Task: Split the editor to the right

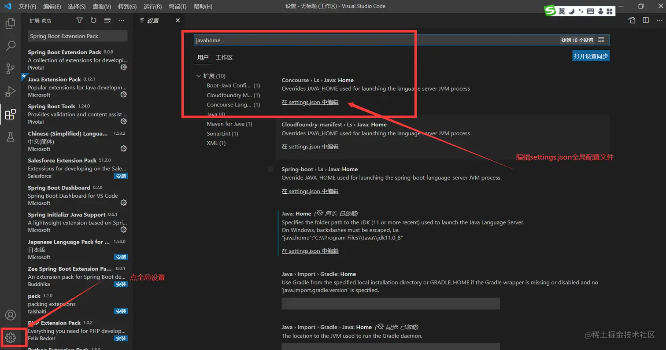Action: pos(646,20)
